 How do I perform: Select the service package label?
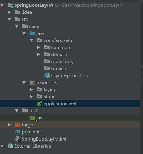[58, 69]
